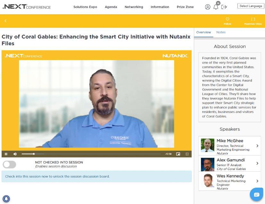
Task: Open the Select Language dropdown
Action: pyautogui.click(x=251, y=6)
